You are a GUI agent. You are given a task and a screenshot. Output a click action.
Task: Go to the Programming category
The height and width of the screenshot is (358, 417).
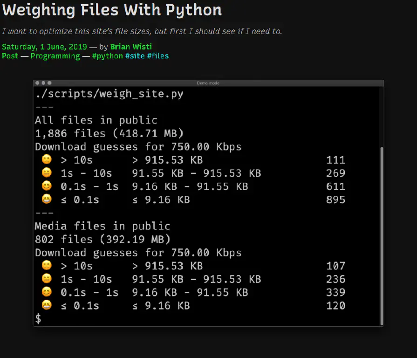pyautogui.click(x=55, y=56)
